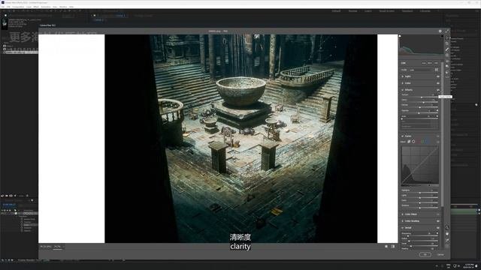Click the HDR button in Edit panel
The image size is (481, 270).
point(436,63)
